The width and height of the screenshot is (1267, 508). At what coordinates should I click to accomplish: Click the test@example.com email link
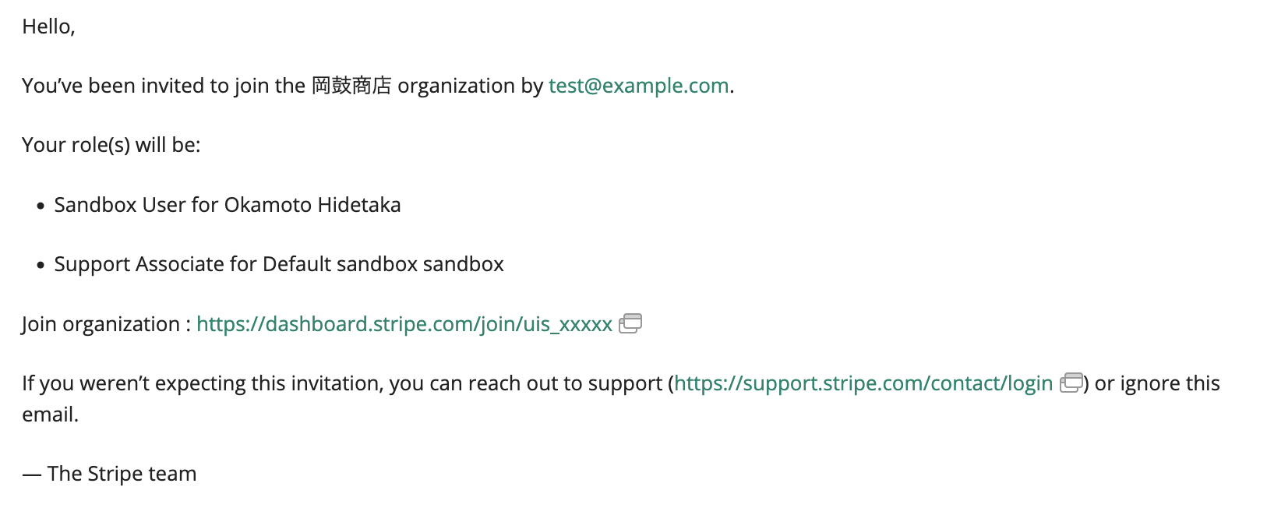click(638, 86)
